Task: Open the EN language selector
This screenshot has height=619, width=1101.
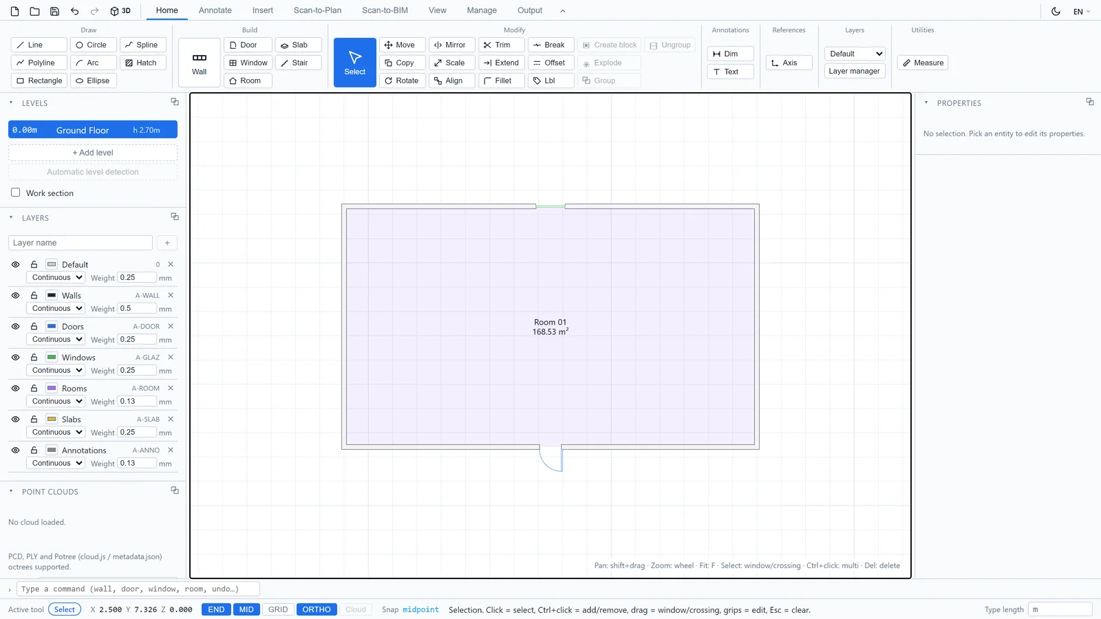Action: pos(1082,11)
